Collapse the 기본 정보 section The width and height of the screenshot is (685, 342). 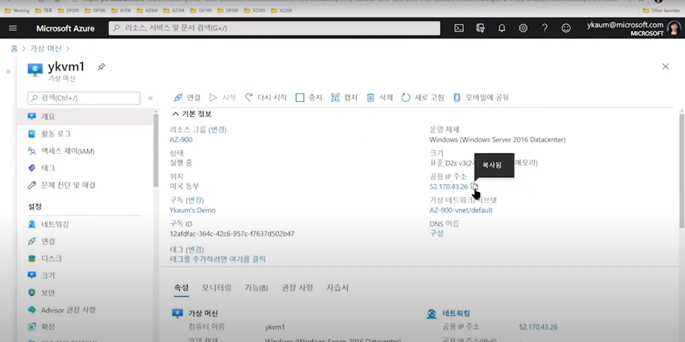pos(192,114)
